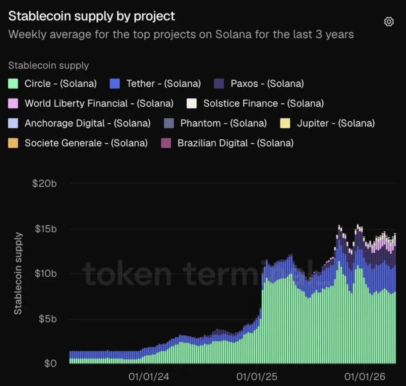406x386 pixels.
Task: Open the chart settings gear icon
Action: coord(389,22)
